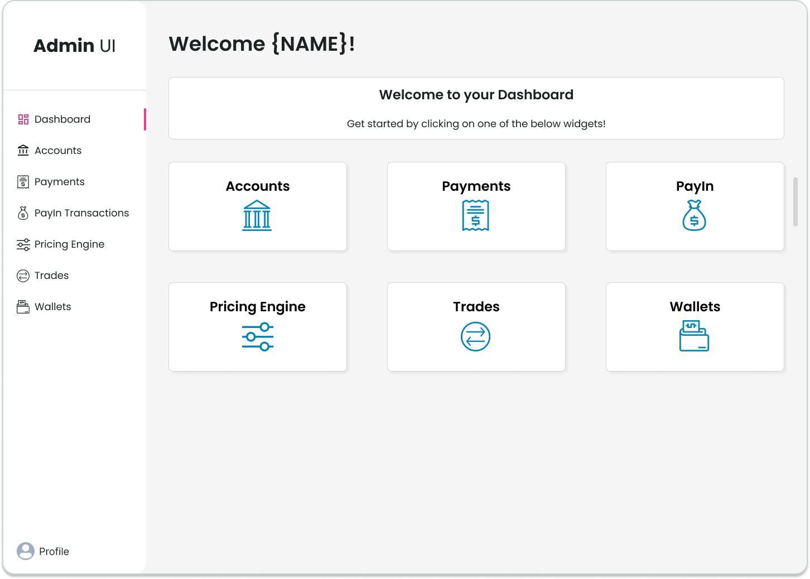Select Payments in the sidebar menu

(x=60, y=182)
